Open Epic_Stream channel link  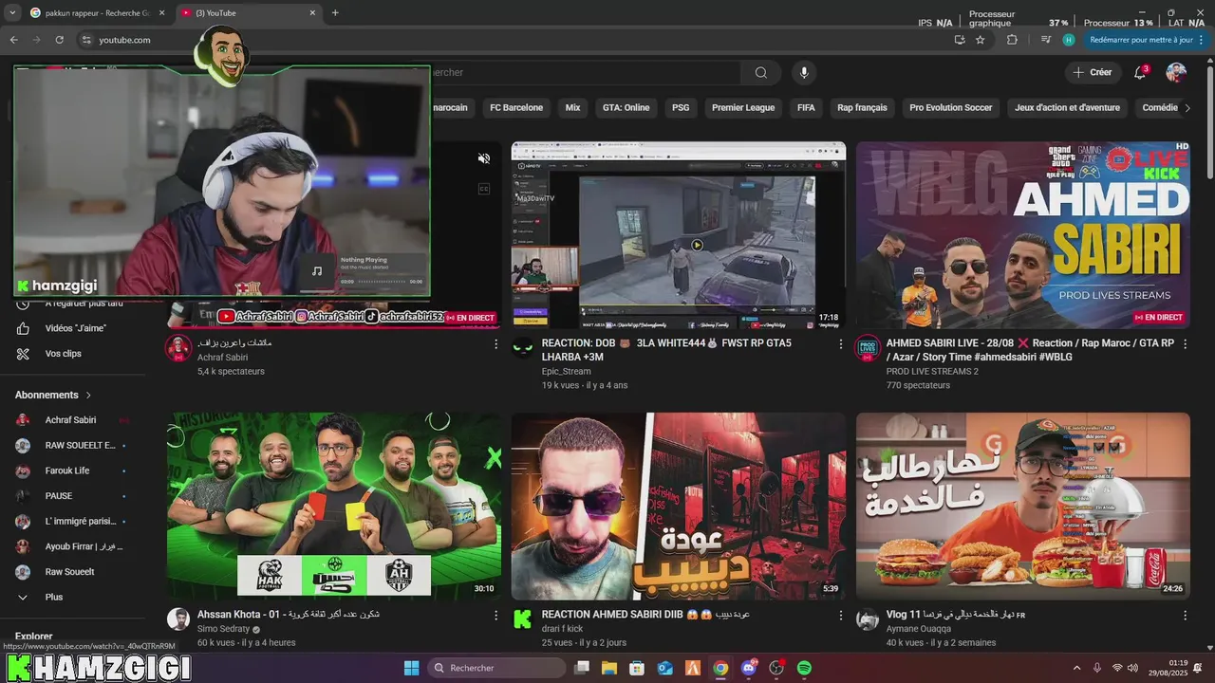[x=566, y=372]
